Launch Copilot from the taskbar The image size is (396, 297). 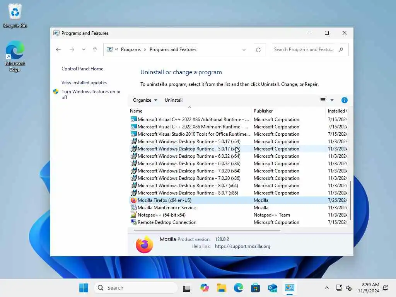[x=204, y=288]
